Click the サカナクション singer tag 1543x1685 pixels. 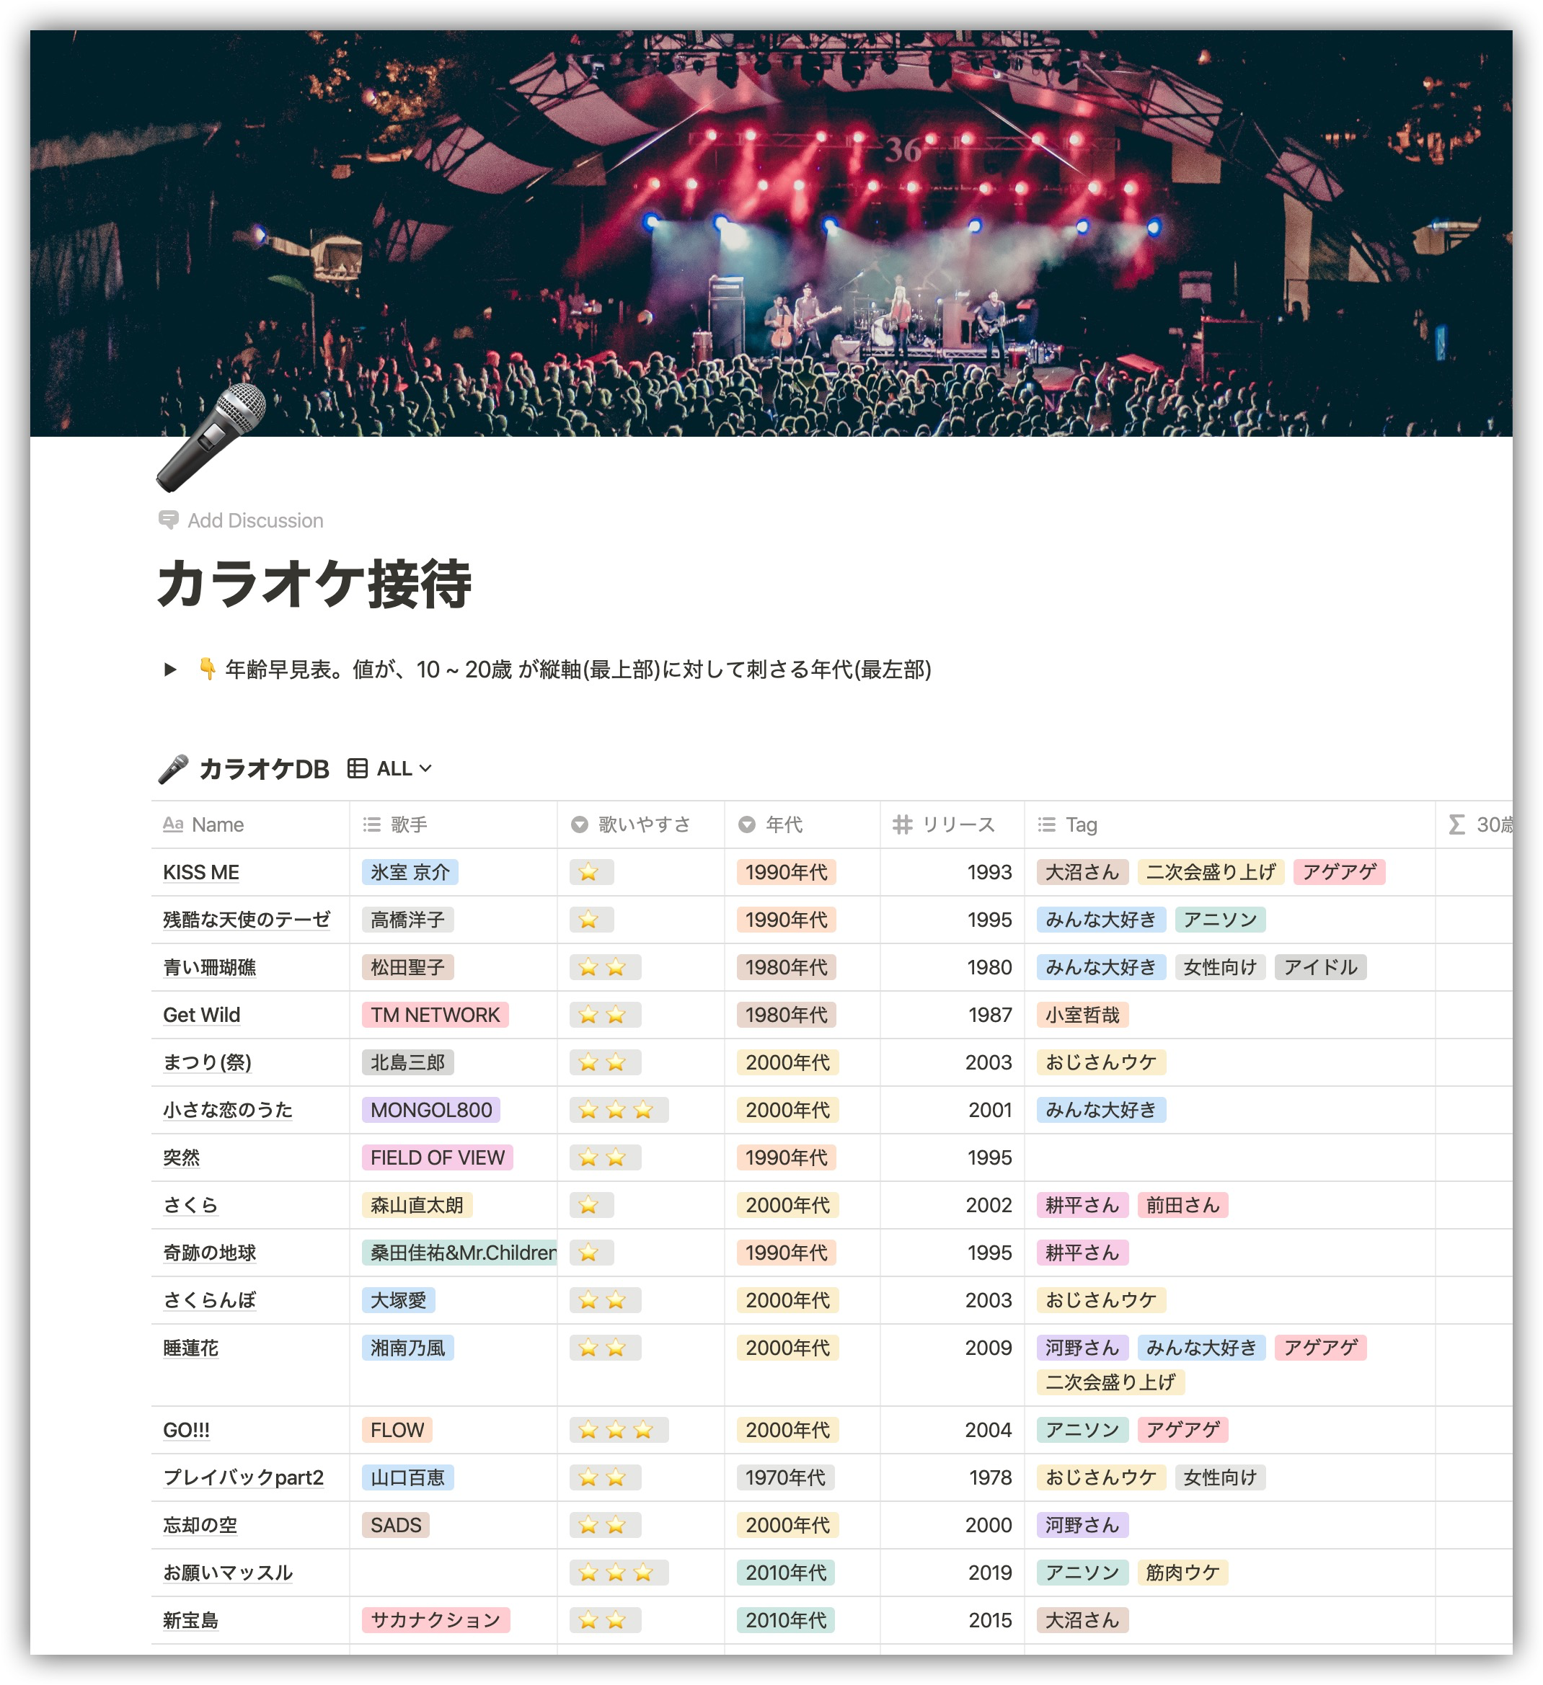pyautogui.click(x=436, y=1621)
